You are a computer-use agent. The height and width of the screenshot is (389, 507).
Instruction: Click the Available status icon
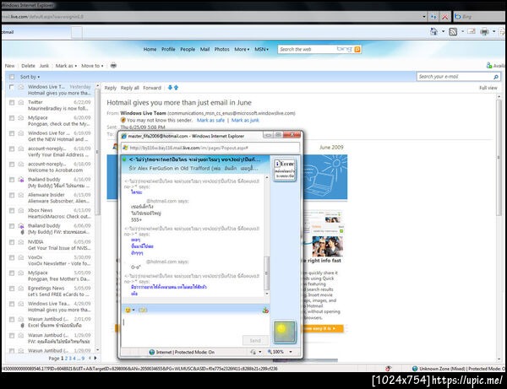pyautogui.click(x=489, y=66)
